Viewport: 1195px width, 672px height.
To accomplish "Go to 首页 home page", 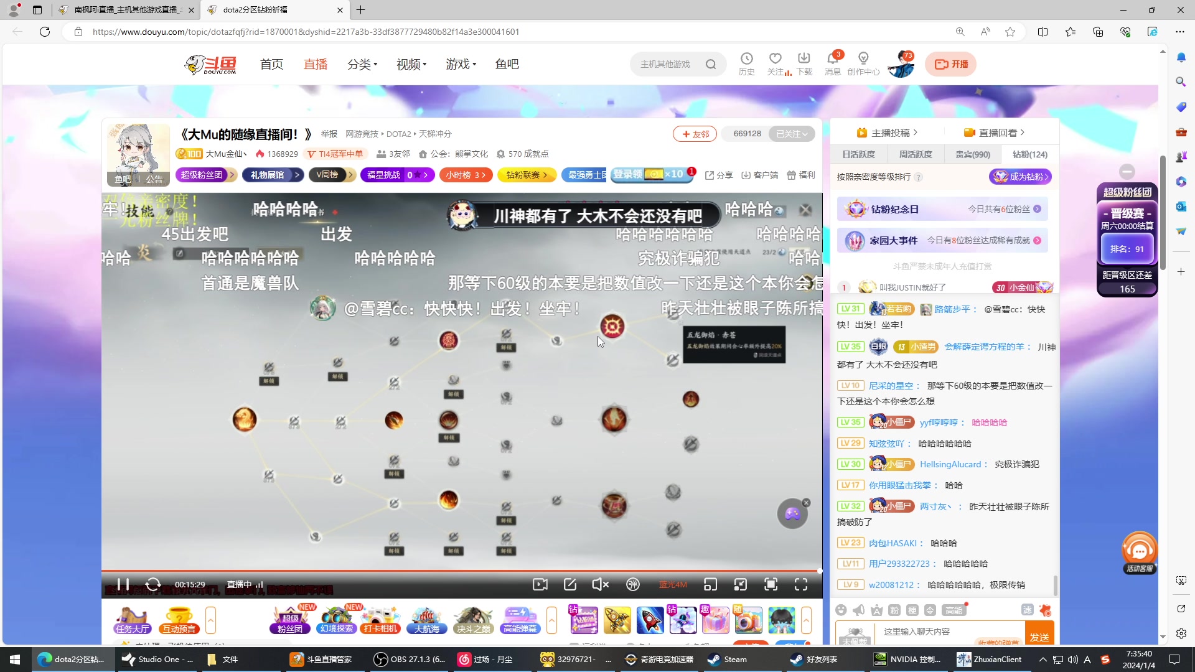I will pyautogui.click(x=271, y=64).
